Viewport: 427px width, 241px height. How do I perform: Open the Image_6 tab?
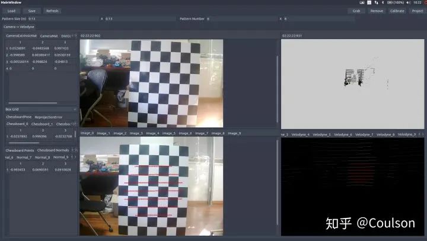click(185, 133)
